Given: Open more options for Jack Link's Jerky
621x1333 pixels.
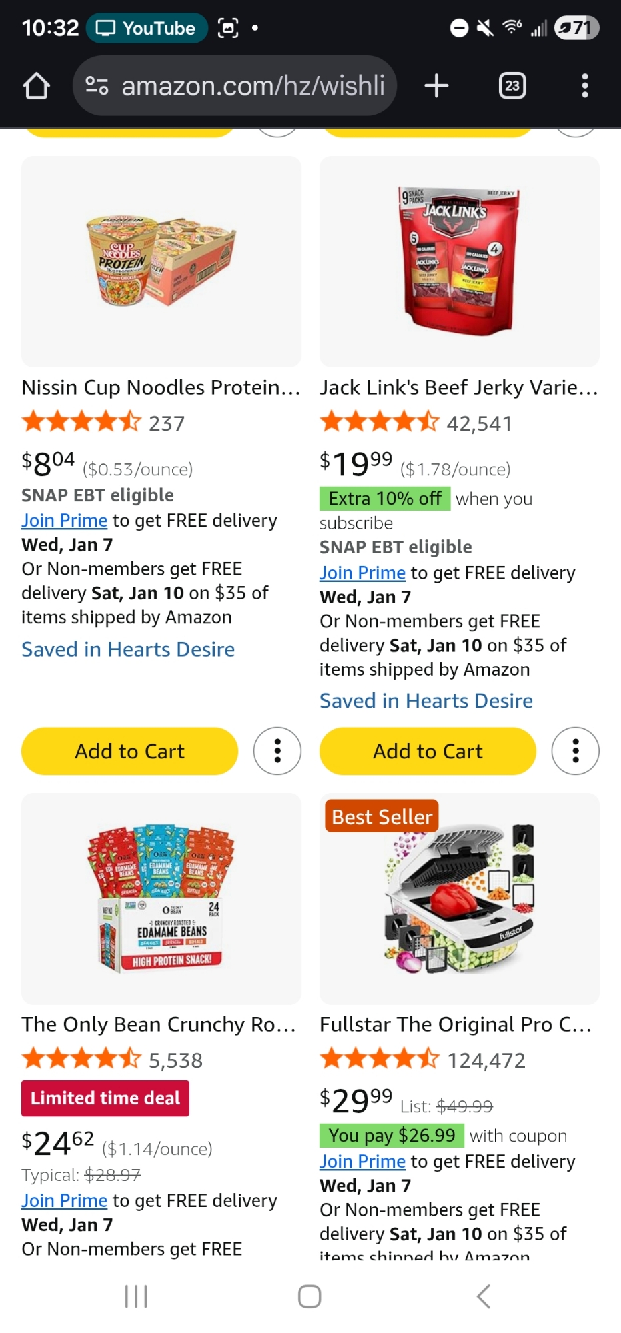Looking at the screenshot, I should (x=575, y=751).
